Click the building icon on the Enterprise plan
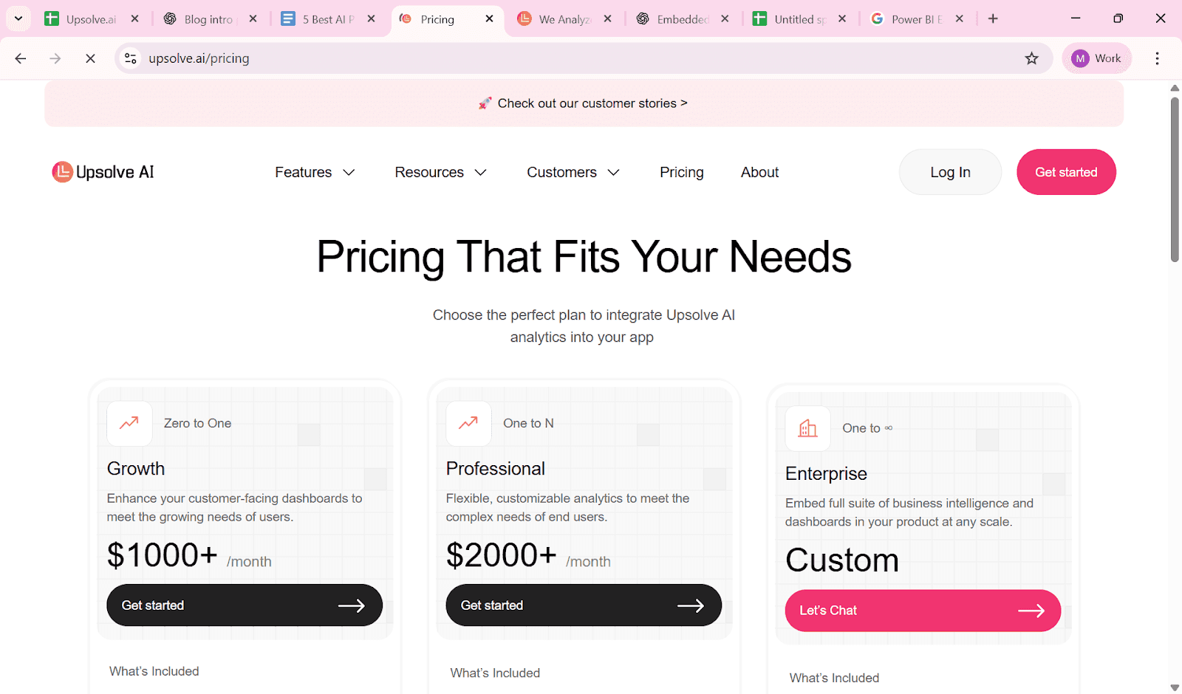 807,428
